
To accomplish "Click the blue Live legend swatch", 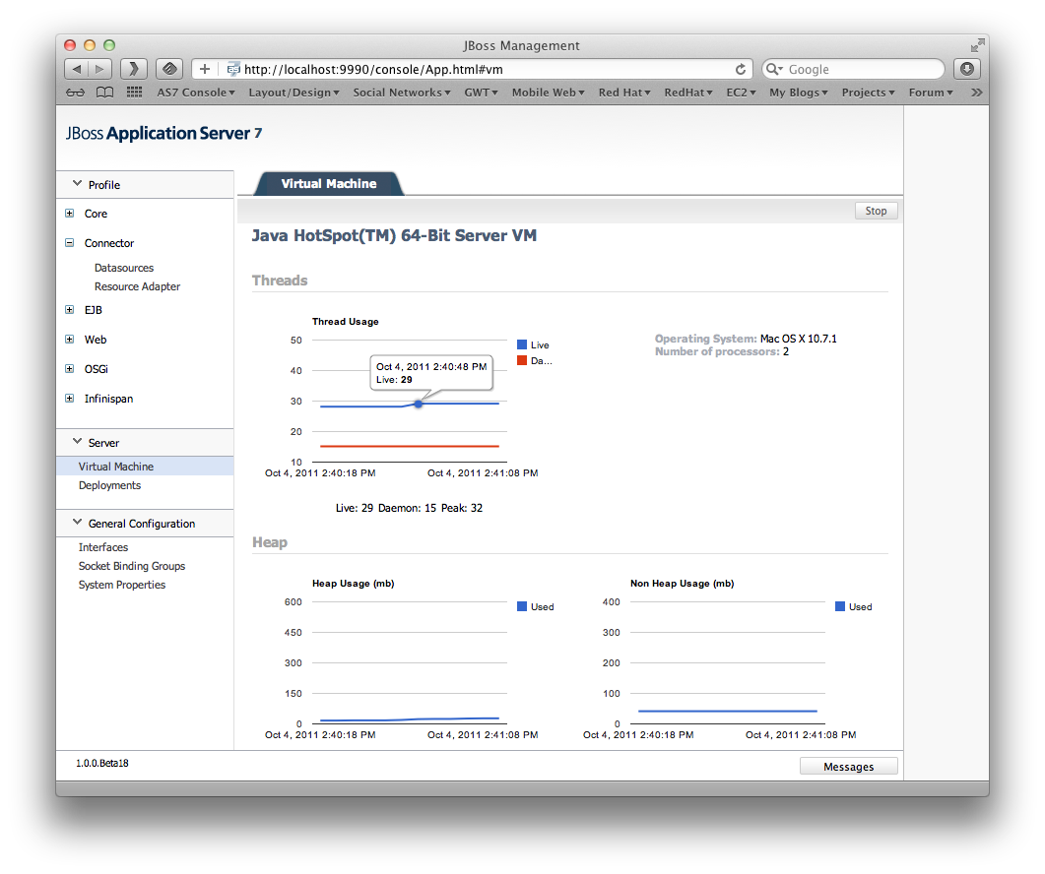I will 522,344.
